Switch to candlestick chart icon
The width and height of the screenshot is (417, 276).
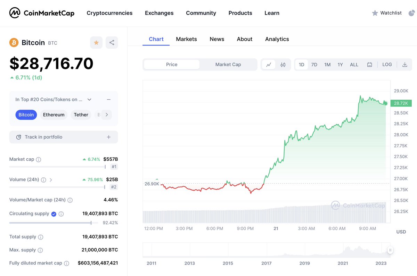pos(283,65)
